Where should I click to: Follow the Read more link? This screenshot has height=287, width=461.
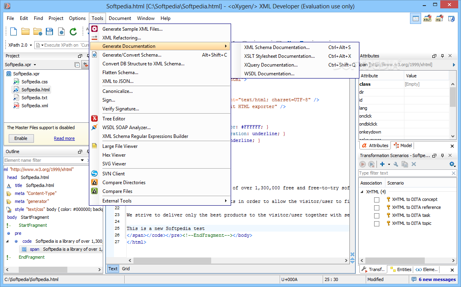(64, 138)
